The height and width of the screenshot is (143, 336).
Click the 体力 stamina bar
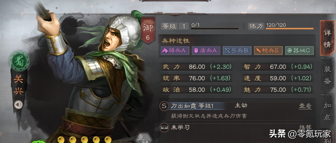[x=290, y=28]
